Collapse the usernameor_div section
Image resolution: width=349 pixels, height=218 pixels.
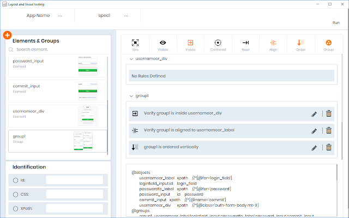point(131,59)
